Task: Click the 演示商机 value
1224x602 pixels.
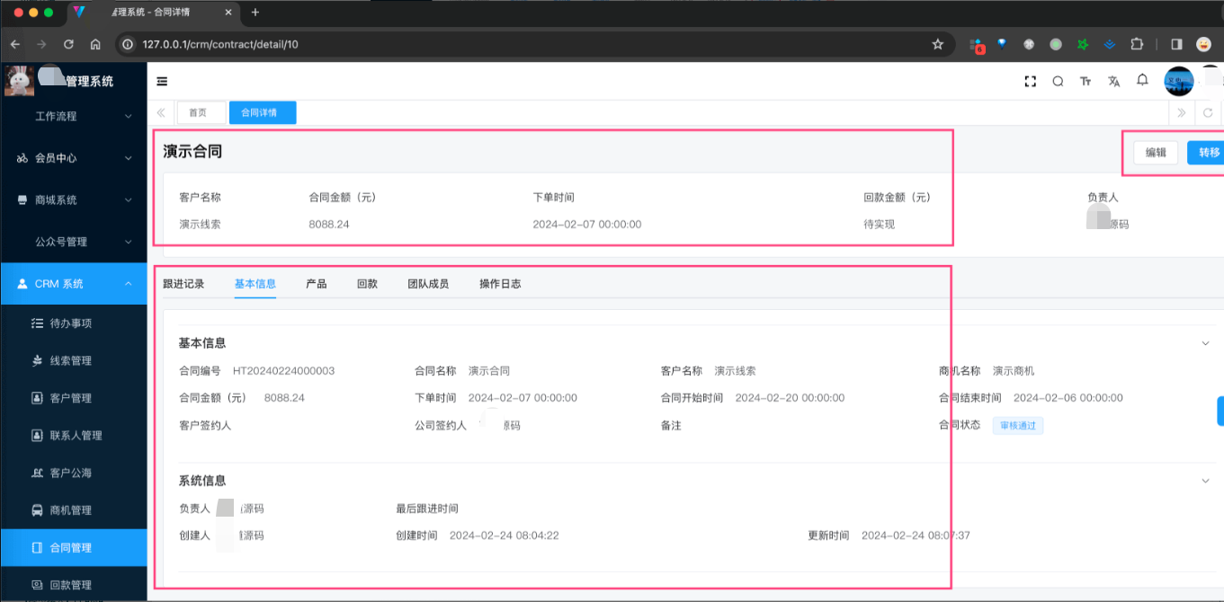Action: coord(1014,371)
